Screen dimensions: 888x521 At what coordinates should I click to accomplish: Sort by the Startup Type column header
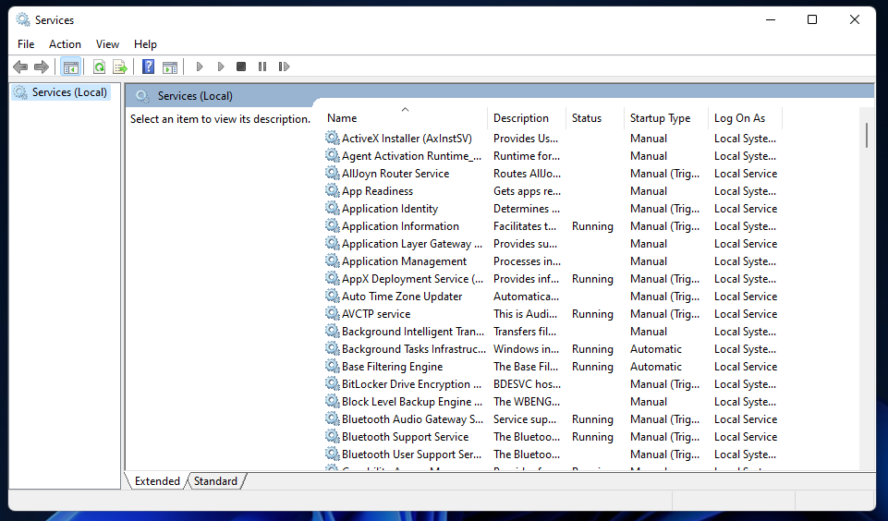[x=666, y=118]
